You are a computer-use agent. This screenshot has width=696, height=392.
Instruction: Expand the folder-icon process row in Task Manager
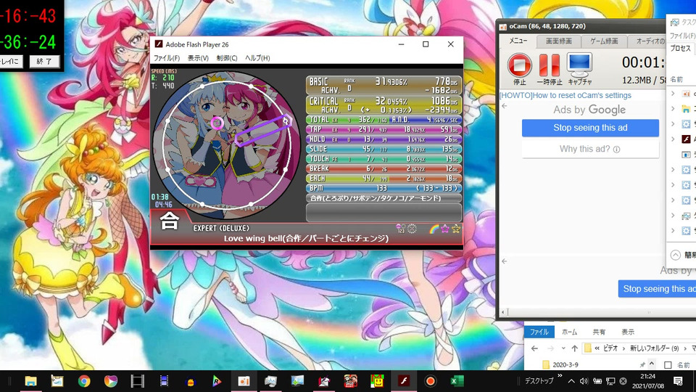673,108
